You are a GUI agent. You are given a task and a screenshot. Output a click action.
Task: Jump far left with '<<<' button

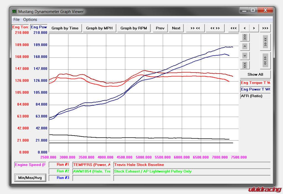point(233,28)
